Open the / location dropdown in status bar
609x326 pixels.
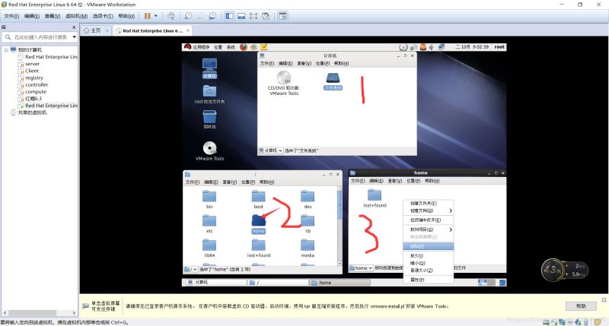191,269
